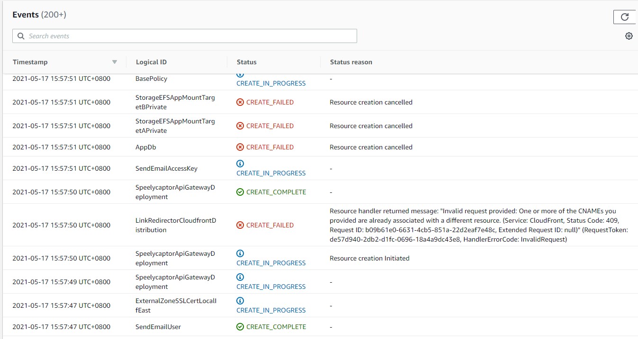Click the Status reason column header
Image resolution: width=638 pixels, height=339 pixels.
pos(351,62)
